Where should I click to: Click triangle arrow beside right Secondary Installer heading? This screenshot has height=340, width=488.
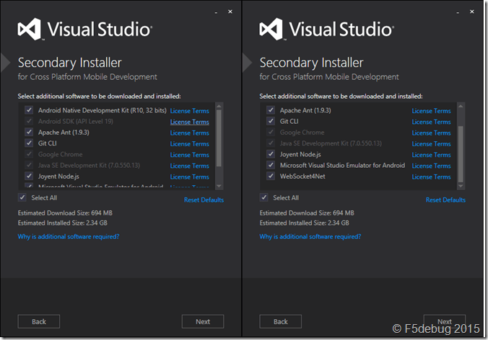point(247,63)
